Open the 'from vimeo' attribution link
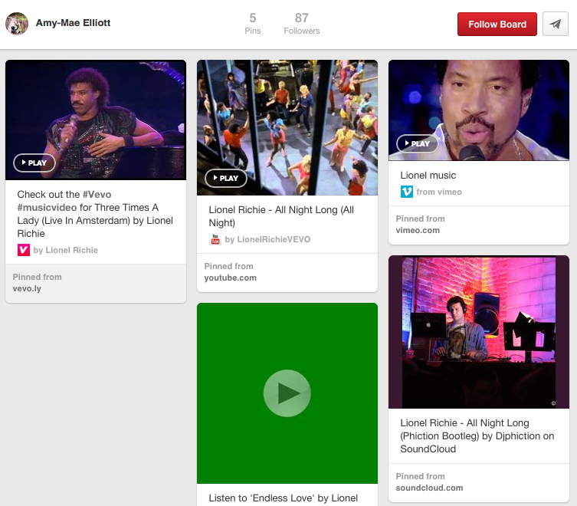Image resolution: width=577 pixels, height=506 pixels. 439,192
